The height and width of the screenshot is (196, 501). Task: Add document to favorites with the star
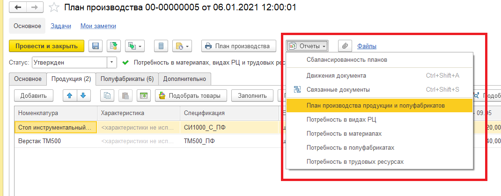point(54,7)
